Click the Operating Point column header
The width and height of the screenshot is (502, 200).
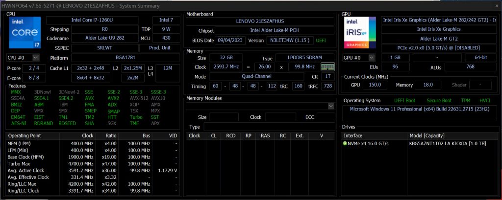(x=33, y=136)
